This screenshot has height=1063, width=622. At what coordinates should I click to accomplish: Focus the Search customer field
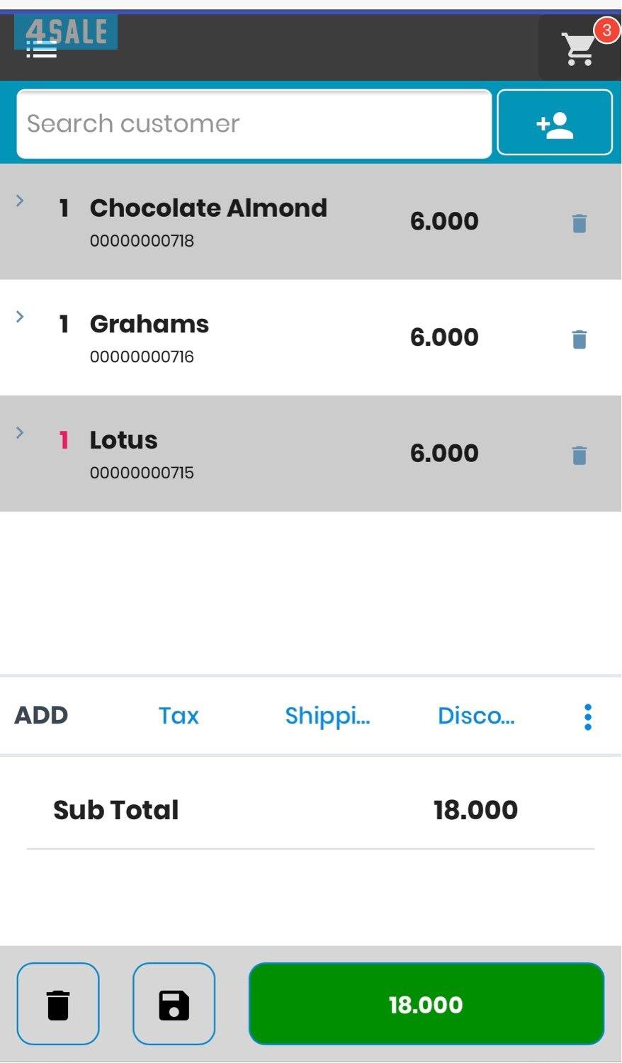[254, 124]
